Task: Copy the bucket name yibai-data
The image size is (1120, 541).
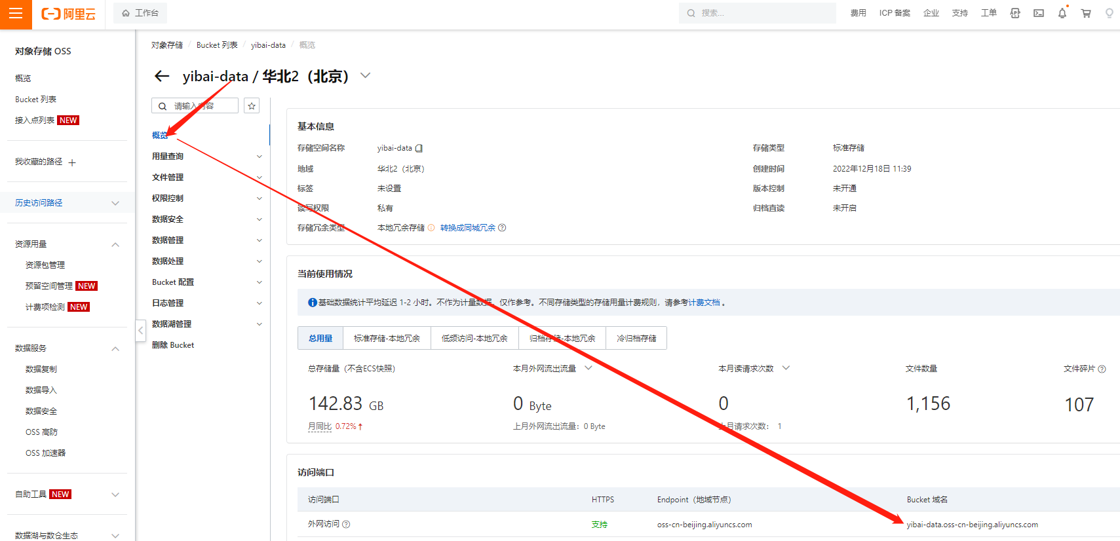Action: pyautogui.click(x=419, y=149)
